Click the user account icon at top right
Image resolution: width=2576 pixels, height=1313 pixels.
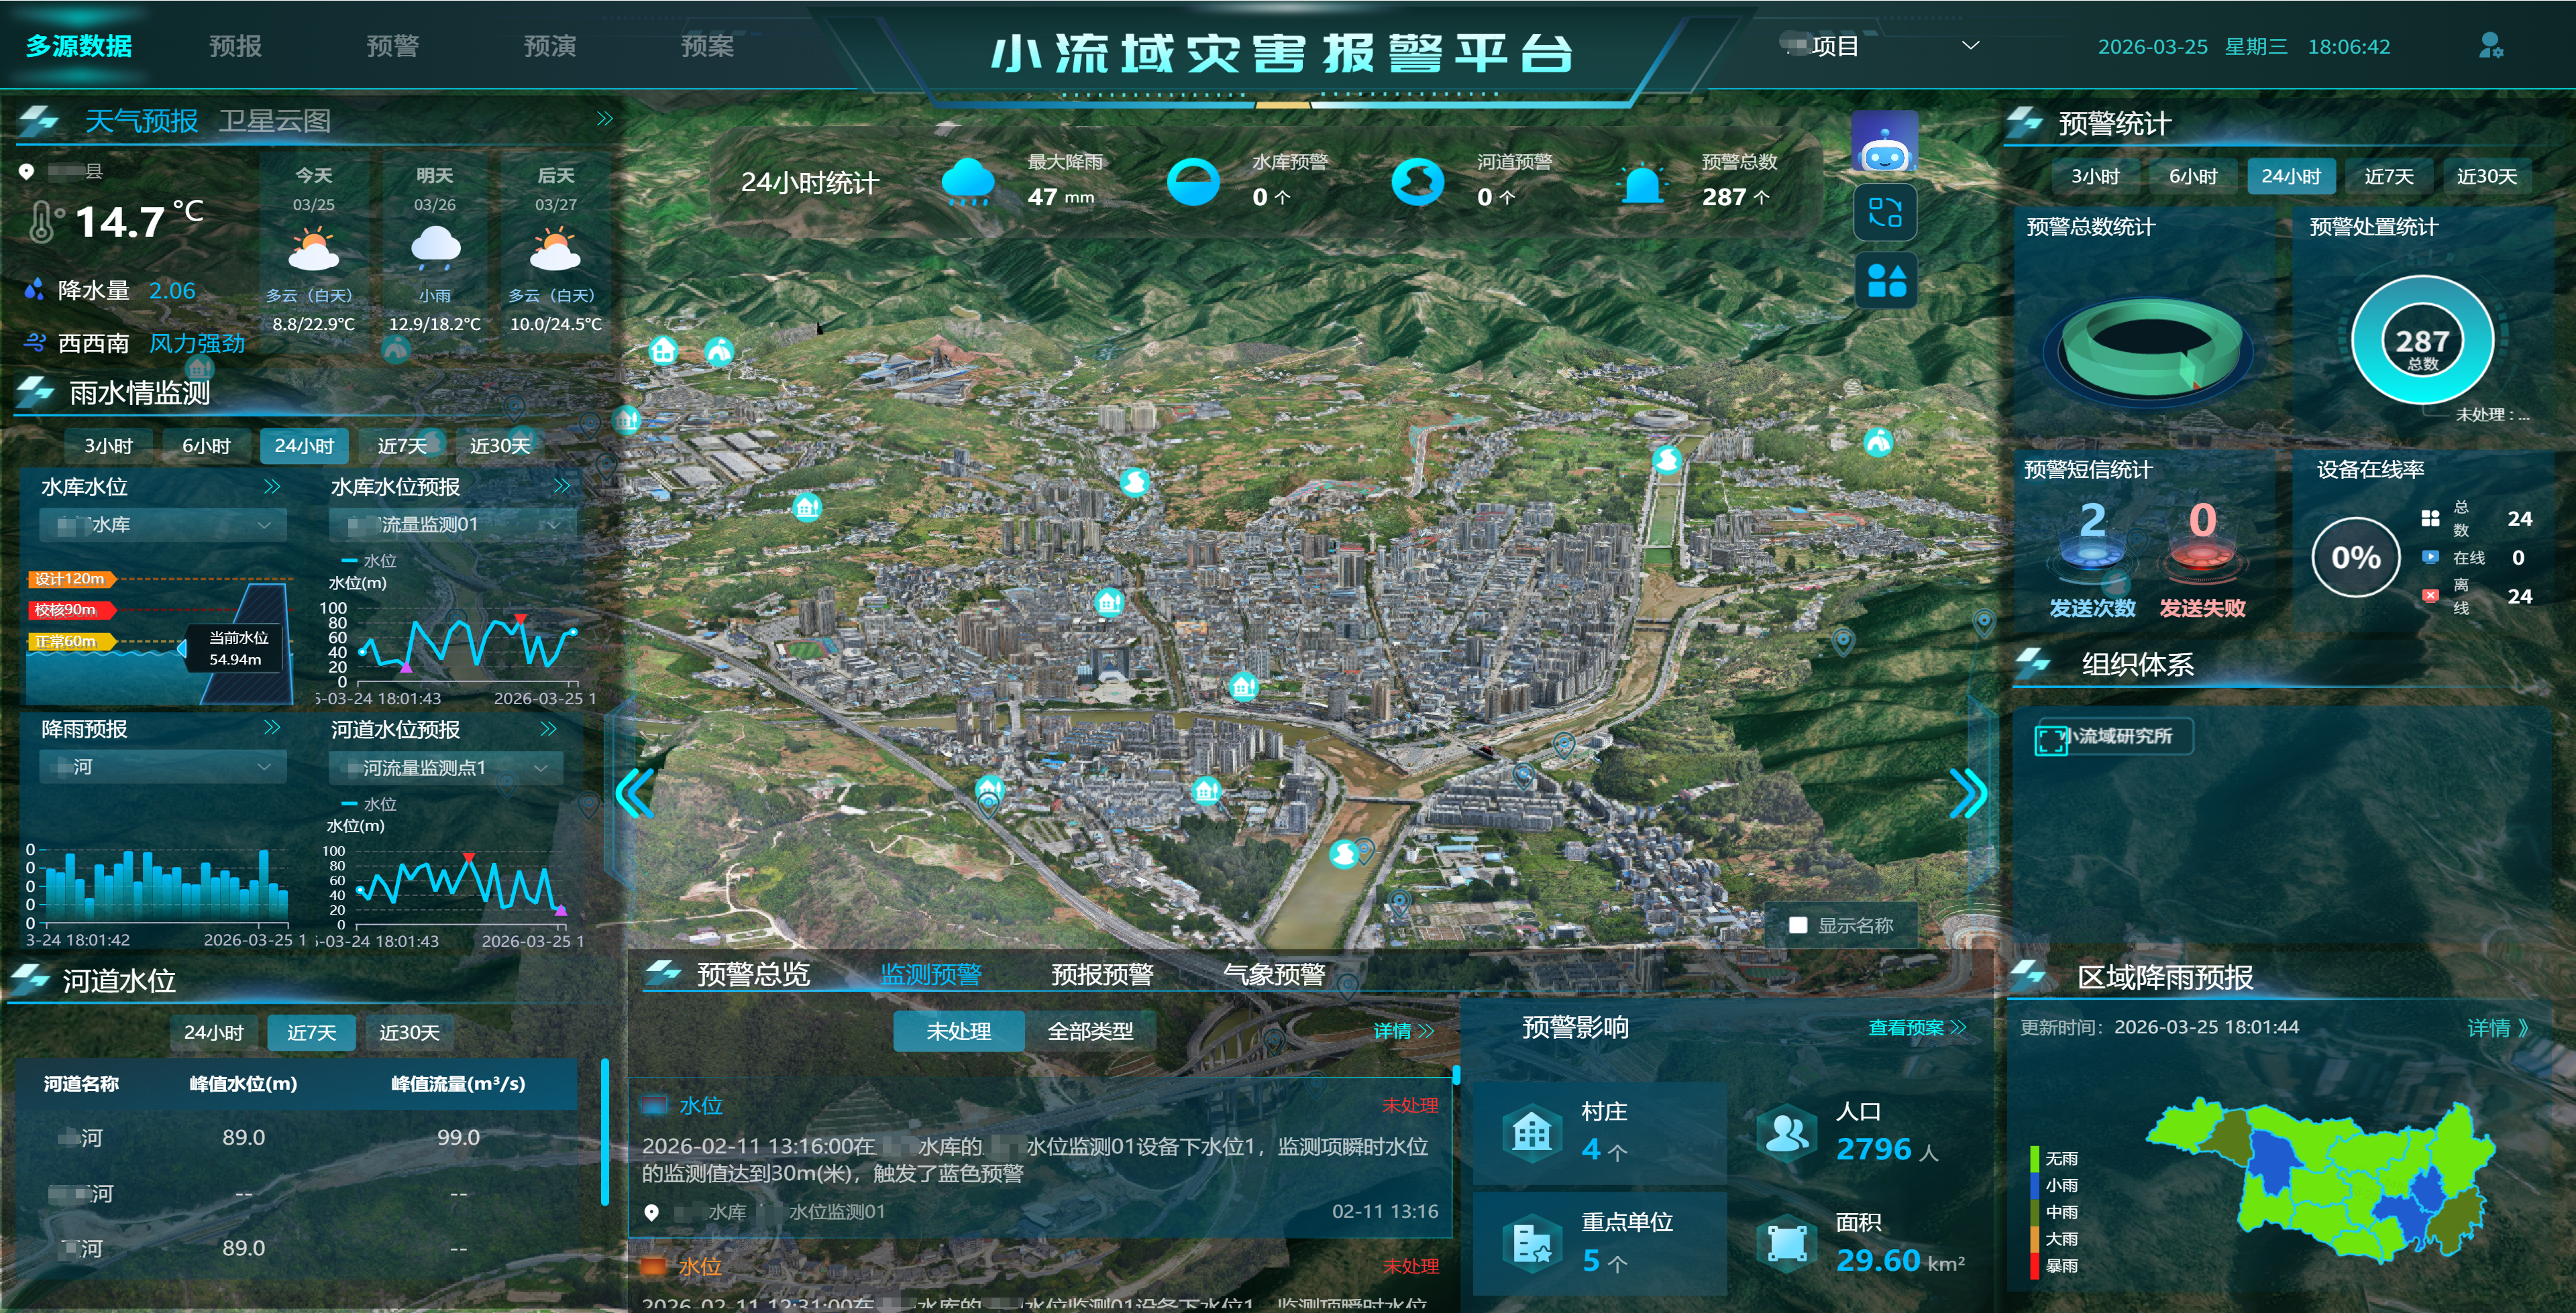[x=2490, y=46]
